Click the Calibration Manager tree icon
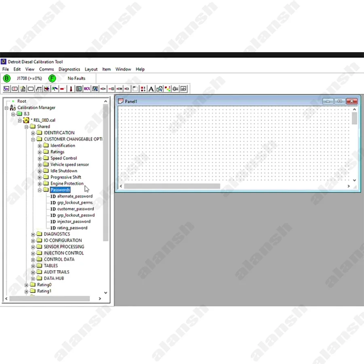 pos(13,108)
